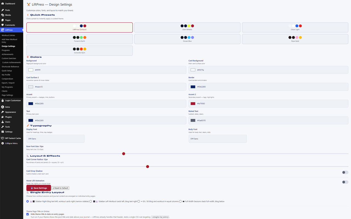Open Clients submenu item
Screen dimensions: 351x219
click(5, 91)
